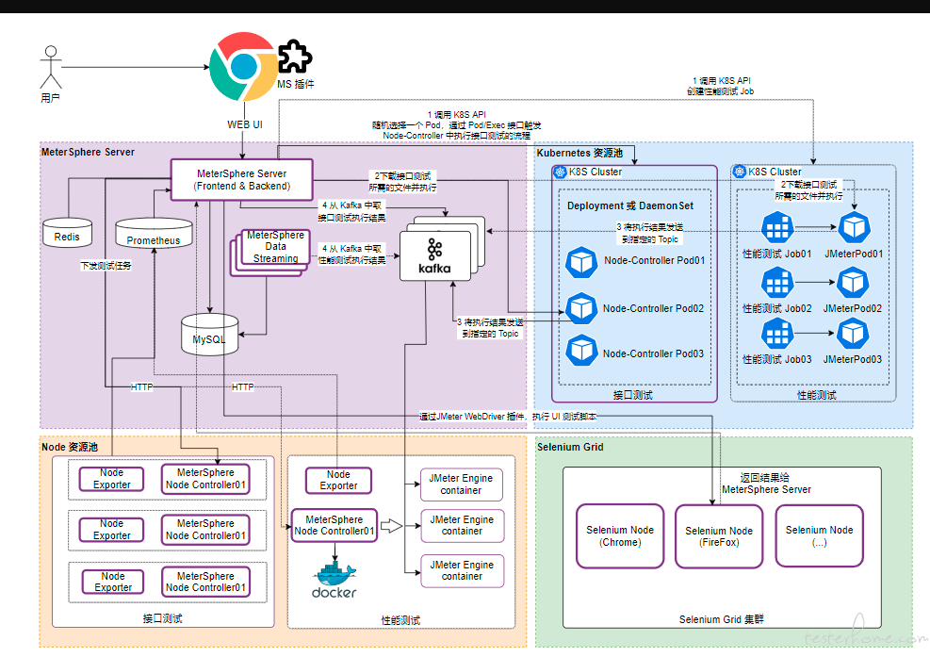The height and width of the screenshot is (657, 930).
Task: Select the first row MeterSphere Node Controller01 box
Action: pyautogui.click(x=205, y=479)
